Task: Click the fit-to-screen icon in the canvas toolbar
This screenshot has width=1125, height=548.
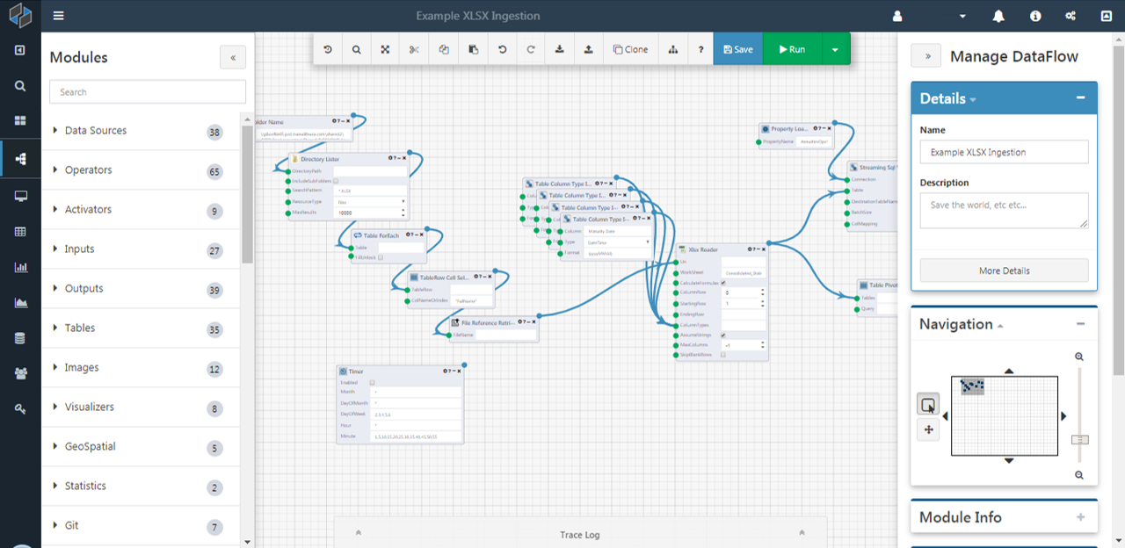Action: coord(384,49)
